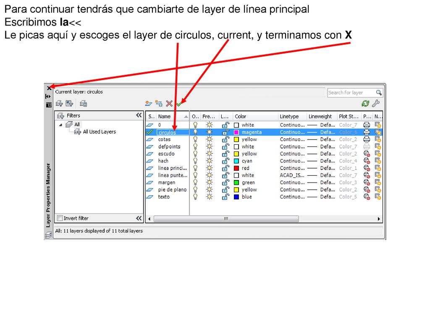Image resolution: width=430 pixels, height=323 pixels.
Task: Select the defpoints layer name
Action: (169, 147)
